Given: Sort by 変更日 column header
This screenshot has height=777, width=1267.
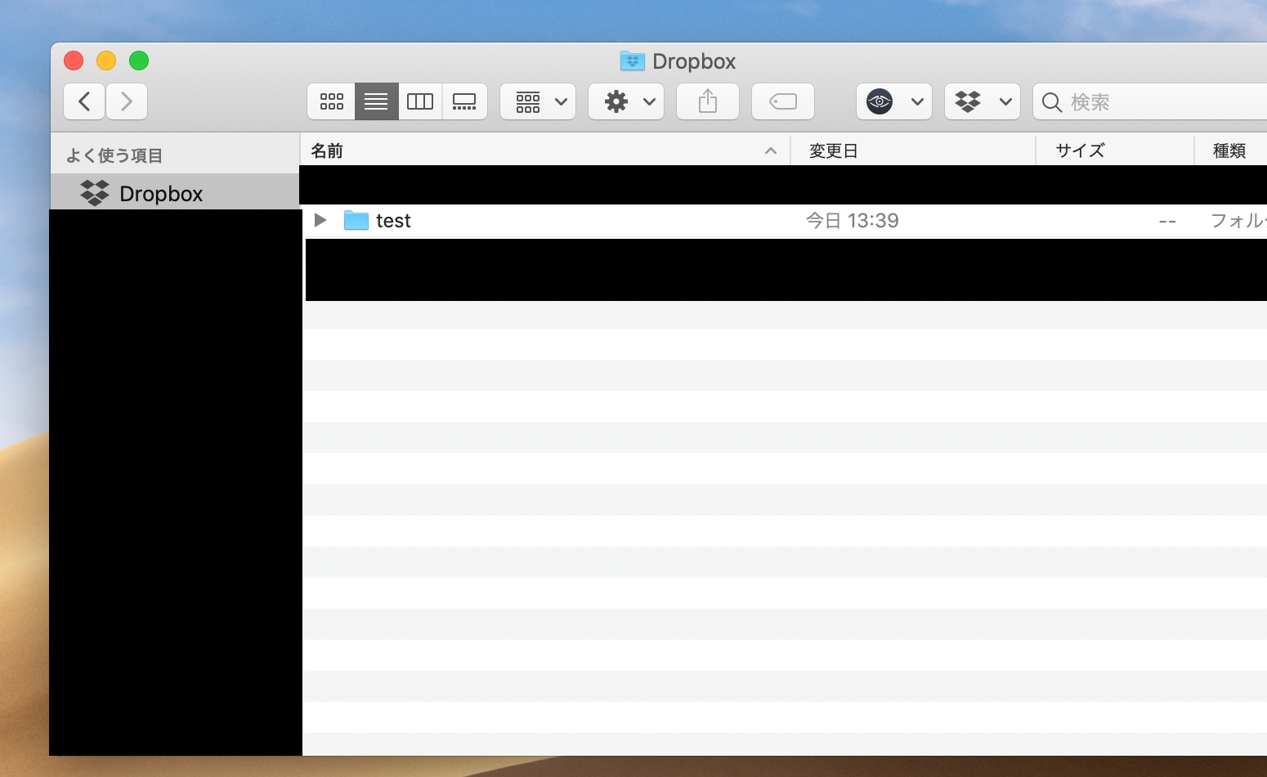Looking at the screenshot, I should point(913,150).
